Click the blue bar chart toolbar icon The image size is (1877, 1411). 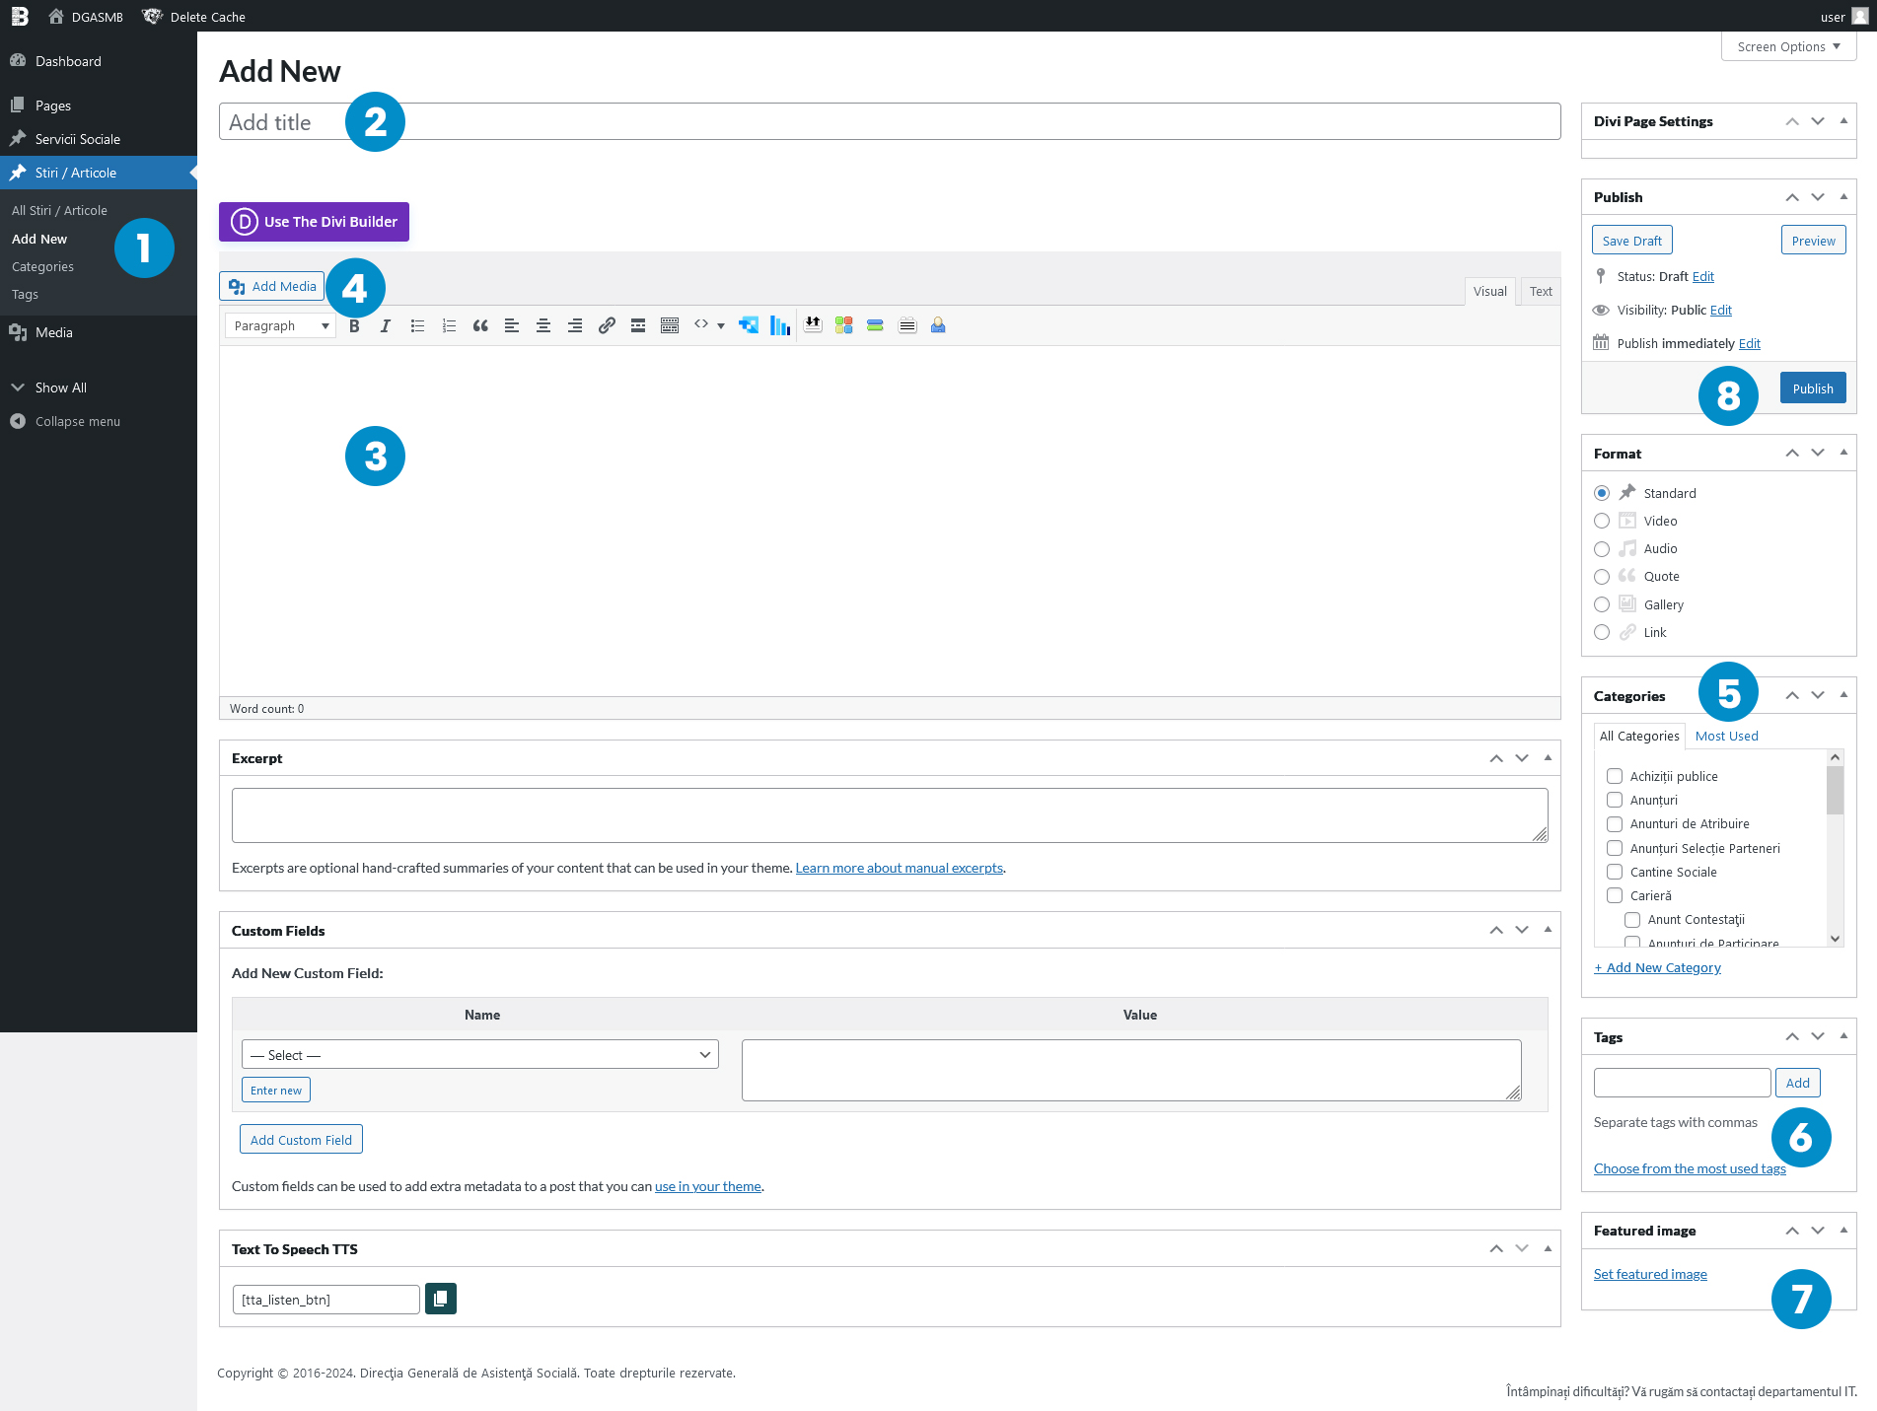coord(780,325)
